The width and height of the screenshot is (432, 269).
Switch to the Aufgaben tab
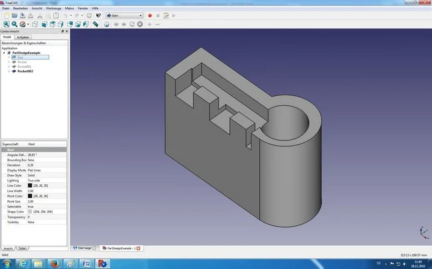coord(23,37)
